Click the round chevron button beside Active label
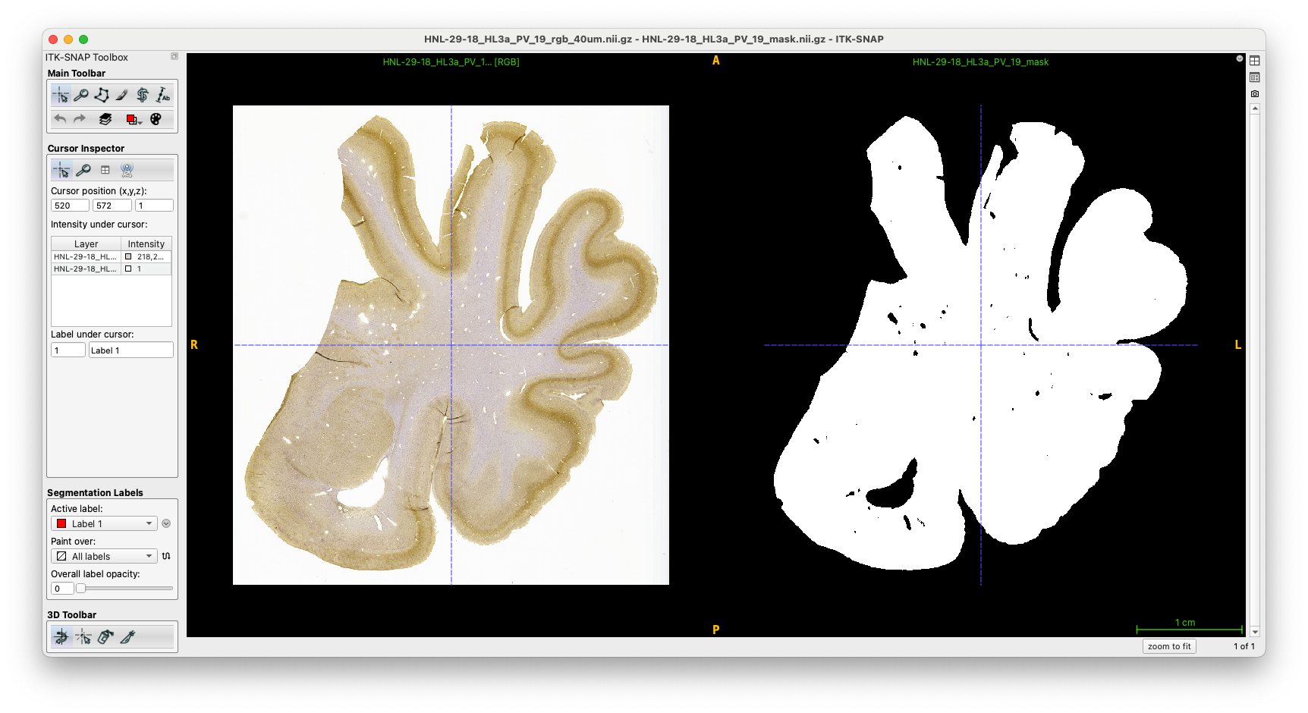 (166, 523)
